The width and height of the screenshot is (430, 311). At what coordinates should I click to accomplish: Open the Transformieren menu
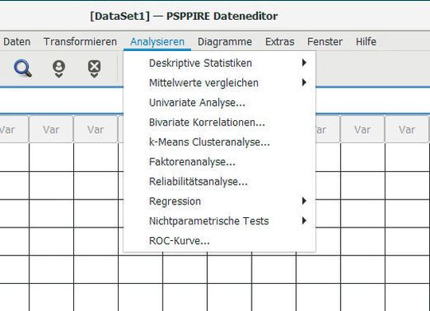(80, 41)
